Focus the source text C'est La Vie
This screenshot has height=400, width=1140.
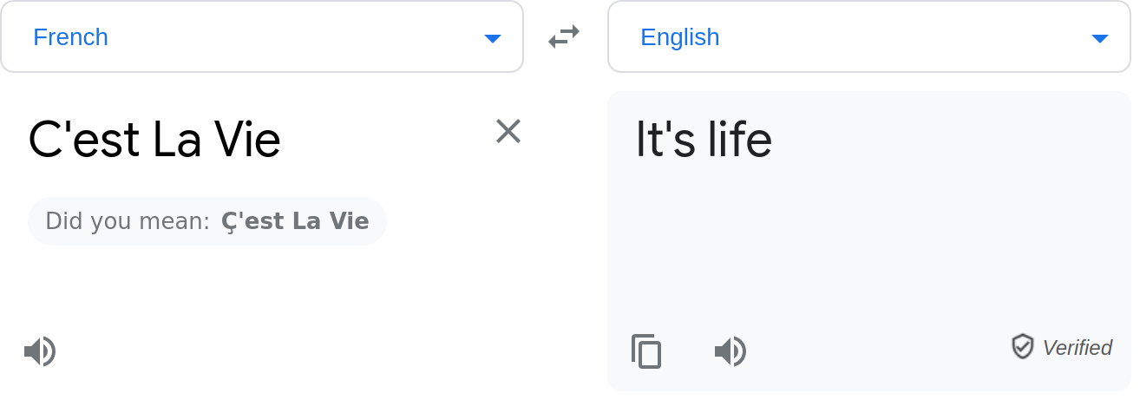[x=154, y=140]
